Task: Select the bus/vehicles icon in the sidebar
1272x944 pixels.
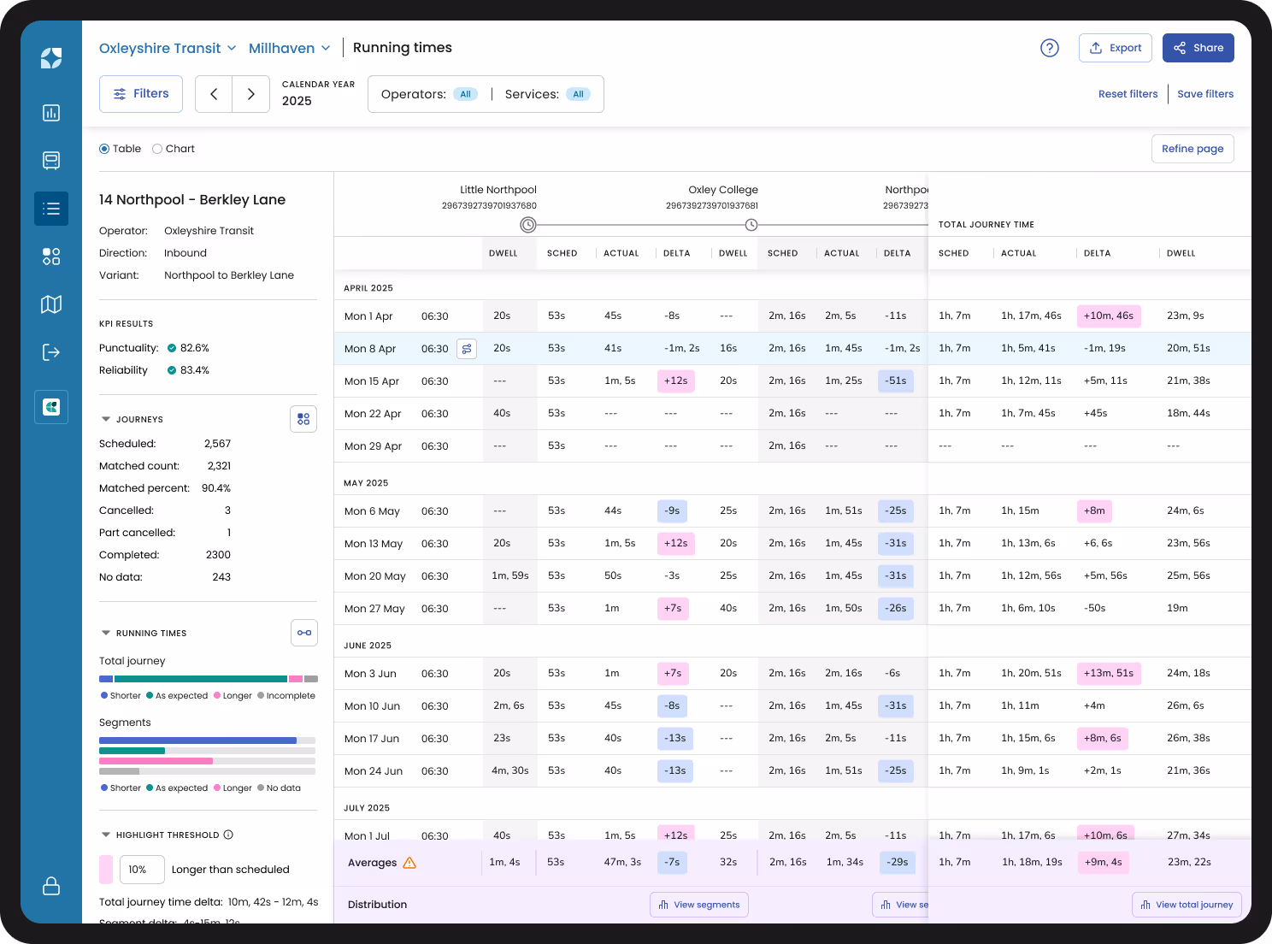Action: click(51, 161)
